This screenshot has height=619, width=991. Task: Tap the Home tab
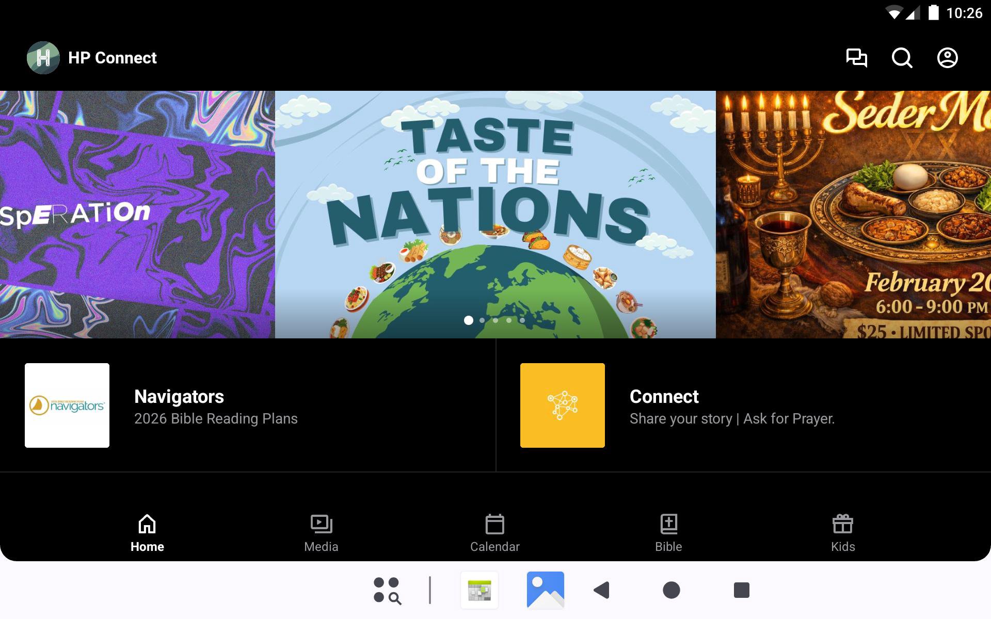(x=147, y=533)
